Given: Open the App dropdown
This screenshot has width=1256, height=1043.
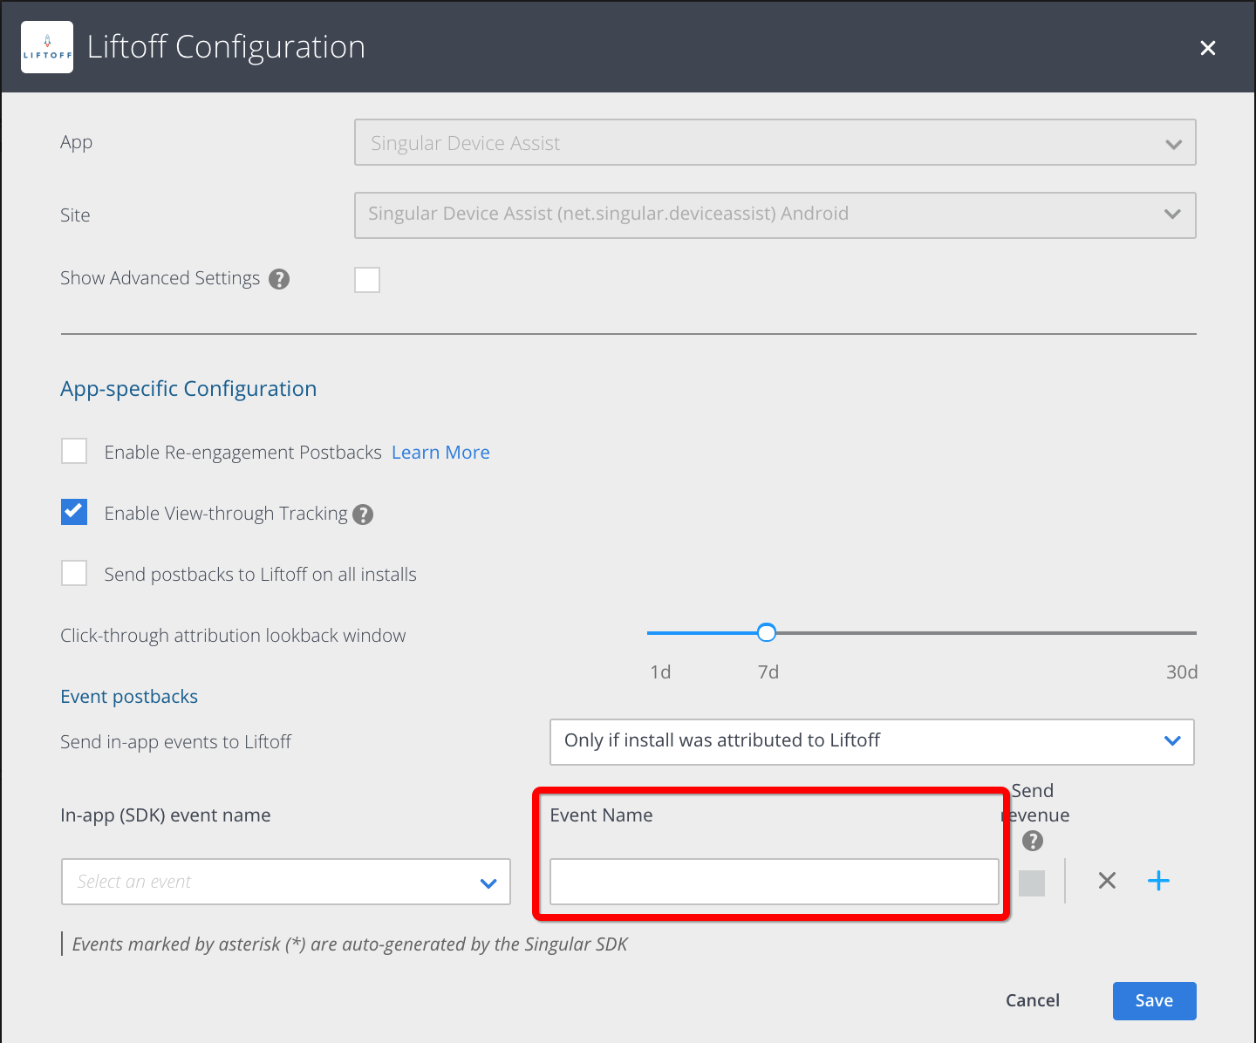Looking at the screenshot, I should pos(775,142).
